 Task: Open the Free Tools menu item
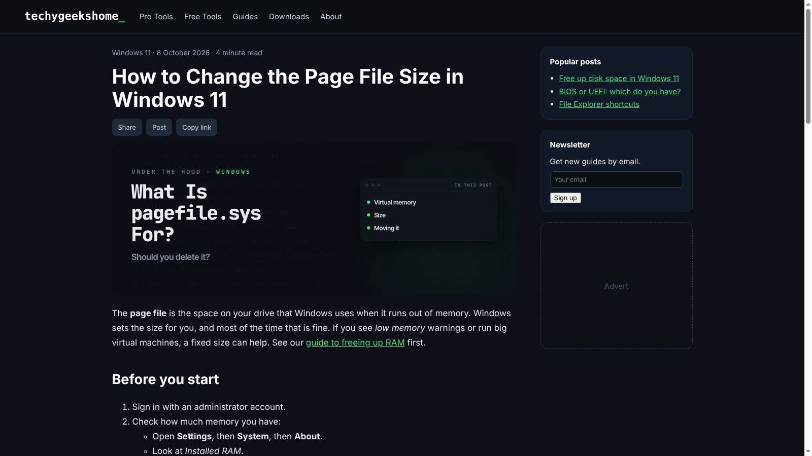pyautogui.click(x=202, y=17)
